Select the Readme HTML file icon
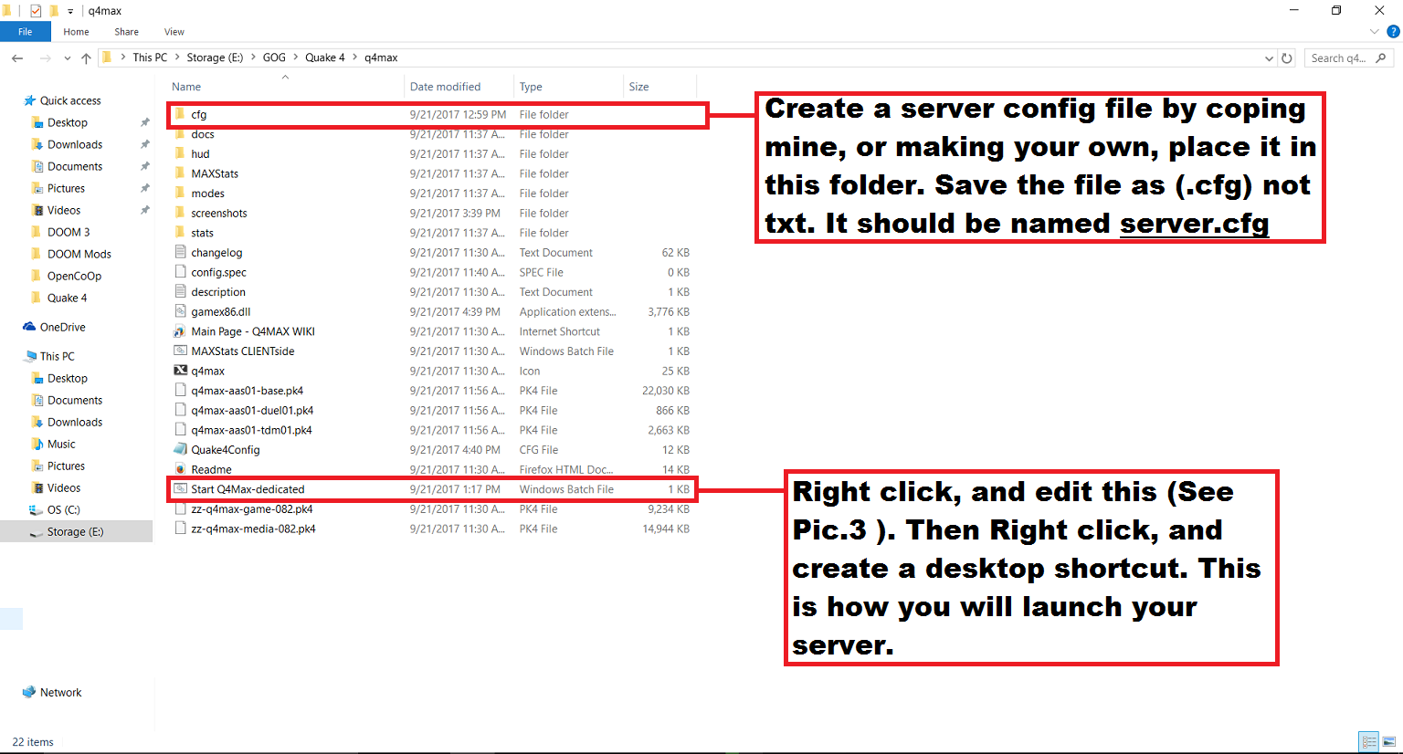 180,469
